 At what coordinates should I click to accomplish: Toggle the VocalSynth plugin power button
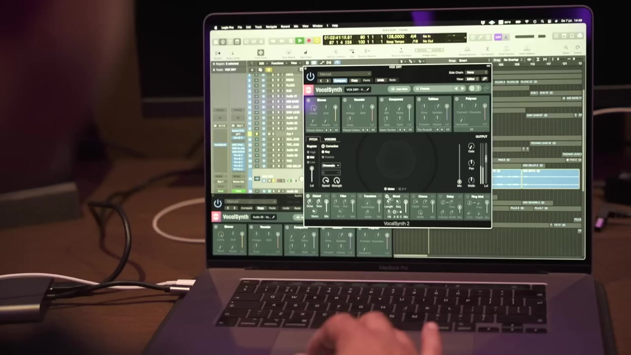coord(311,76)
